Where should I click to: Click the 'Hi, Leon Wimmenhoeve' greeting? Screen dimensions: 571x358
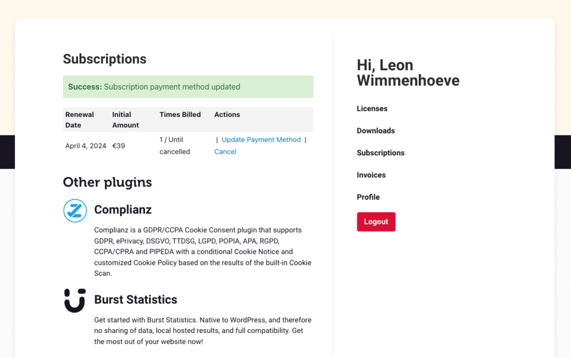408,73
